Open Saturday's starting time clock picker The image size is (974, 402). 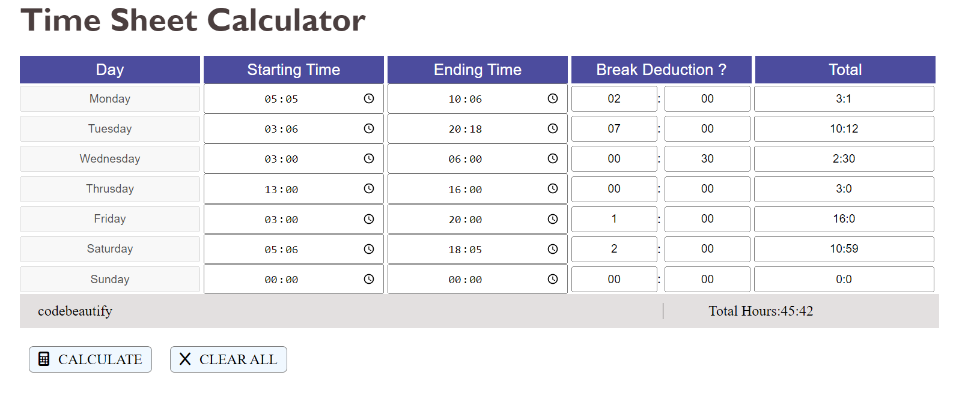368,249
